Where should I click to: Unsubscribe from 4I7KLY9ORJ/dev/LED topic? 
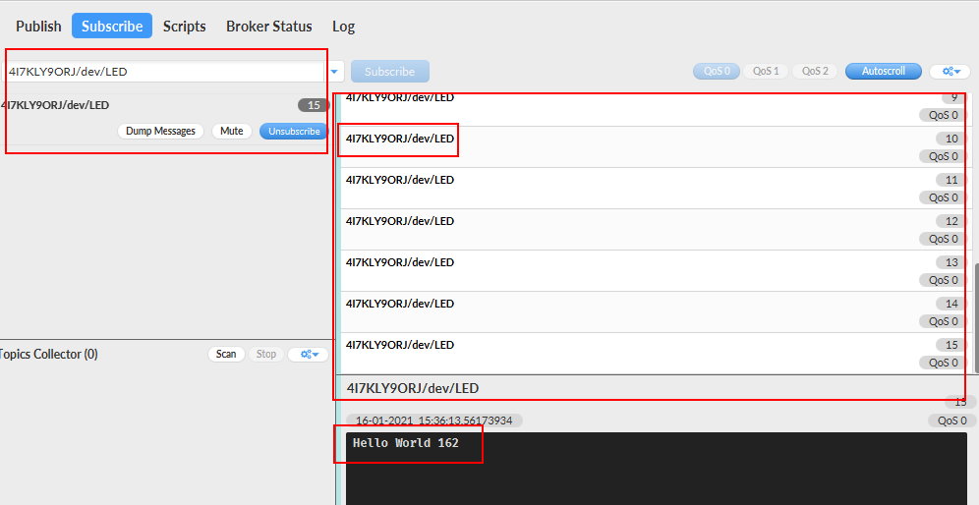coord(294,131)
